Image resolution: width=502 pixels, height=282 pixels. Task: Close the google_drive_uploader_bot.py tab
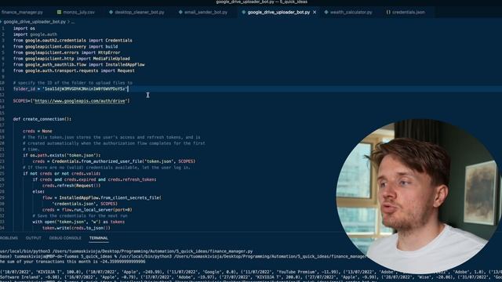315,13
